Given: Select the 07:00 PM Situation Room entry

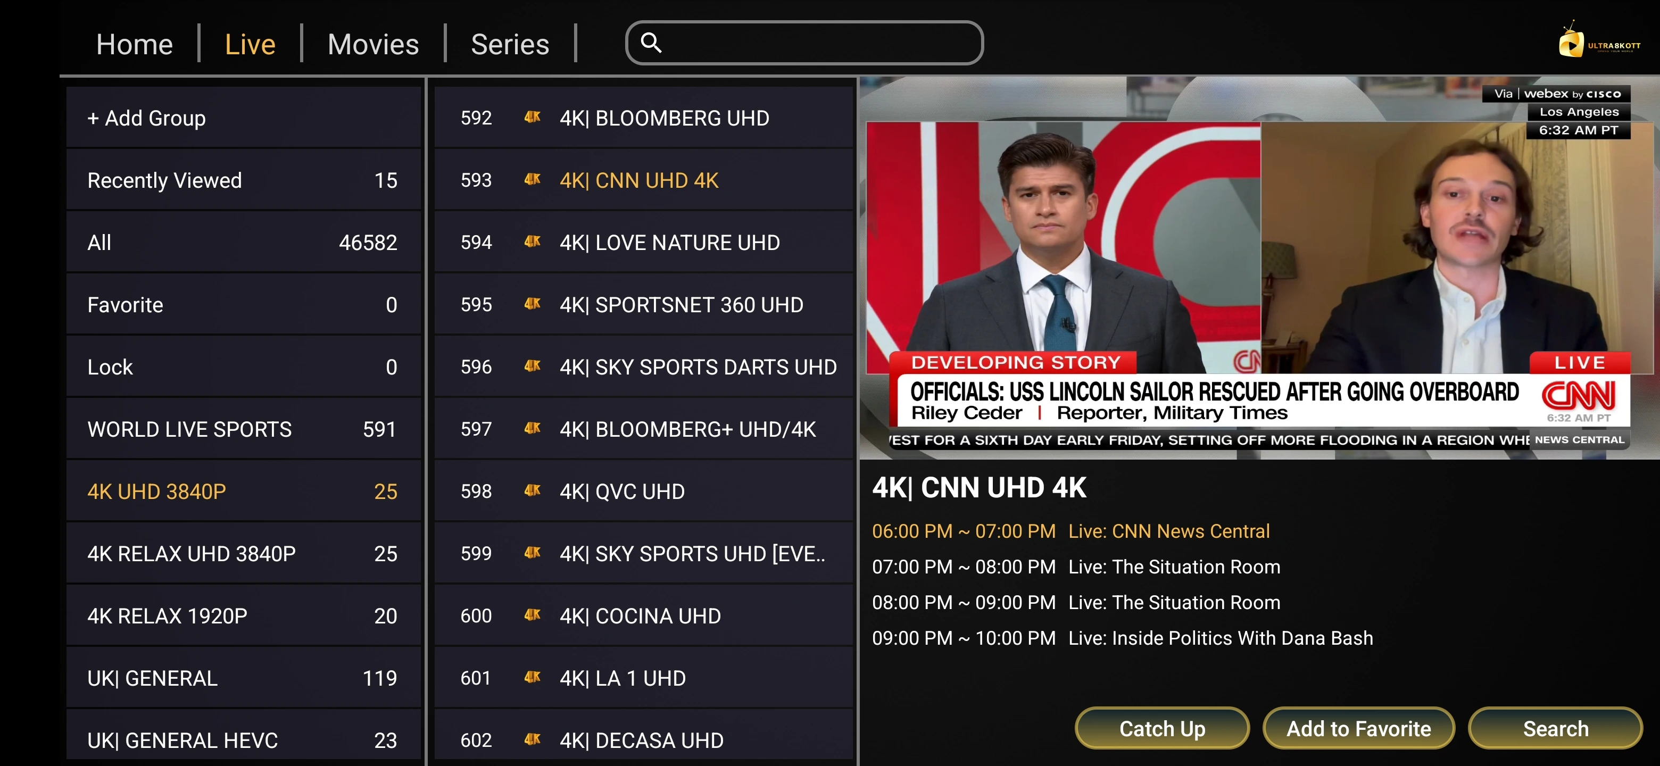Looking at the screenshot, I should (x=1075, y=567).
